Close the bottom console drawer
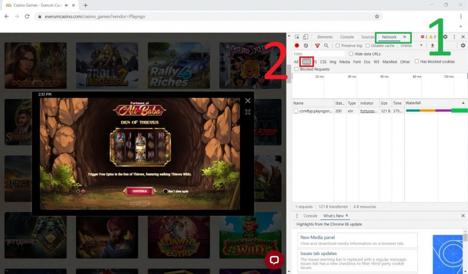 pyautogui.click(x=463, y=216)
